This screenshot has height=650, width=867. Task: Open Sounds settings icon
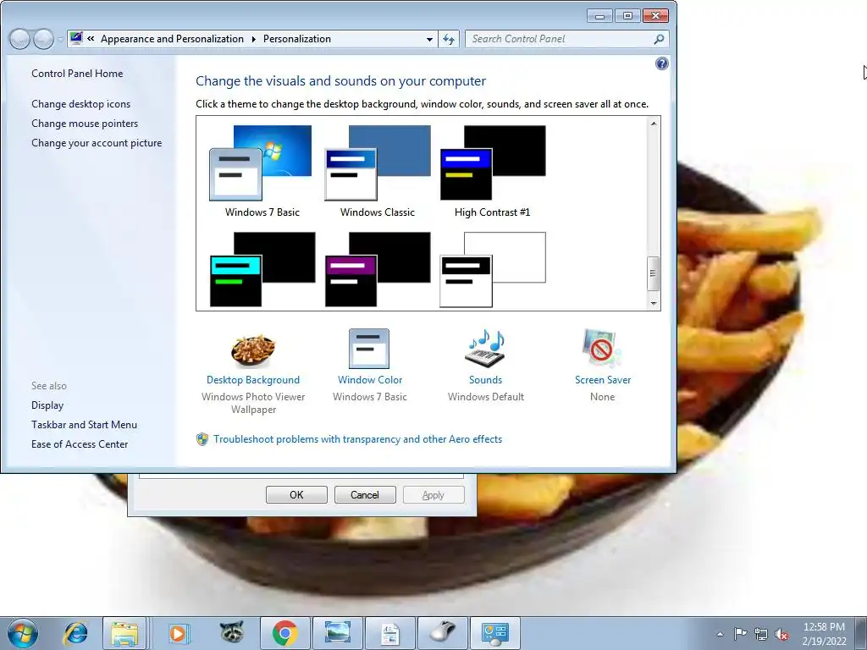pyautogui.click(x=485, y=349)
